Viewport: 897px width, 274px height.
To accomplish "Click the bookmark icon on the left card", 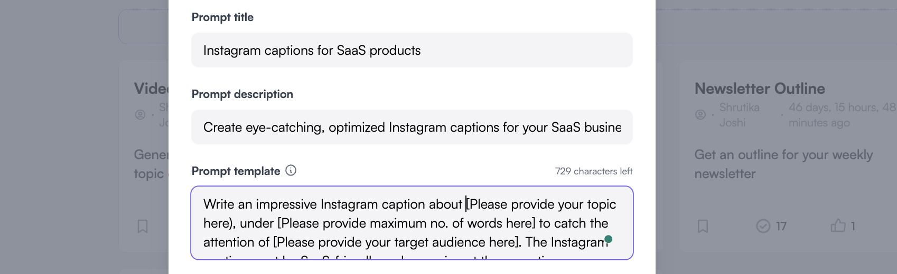I will (143, 226).
